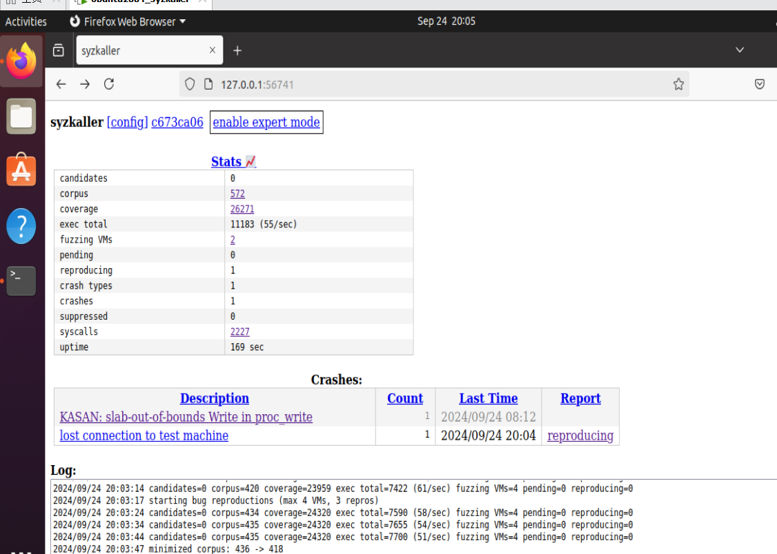This screenshot has width=777, height=554.
Task: Open the Files application from the dock
Action: [x=21, y=116]
